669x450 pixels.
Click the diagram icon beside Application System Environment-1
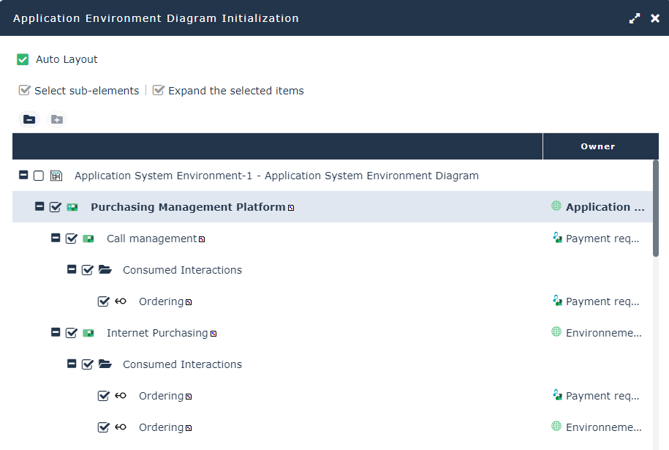56,176
